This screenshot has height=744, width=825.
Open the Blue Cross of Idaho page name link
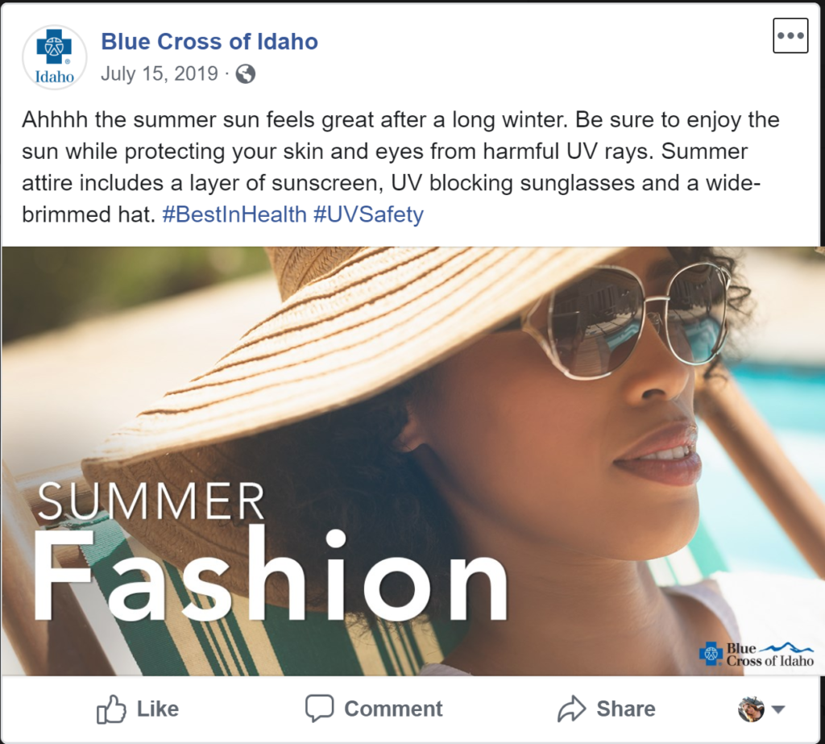point(209,42)
